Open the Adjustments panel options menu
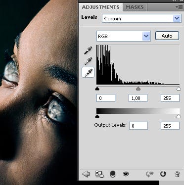Screen dimensions: 184x185 click(179, 7)
